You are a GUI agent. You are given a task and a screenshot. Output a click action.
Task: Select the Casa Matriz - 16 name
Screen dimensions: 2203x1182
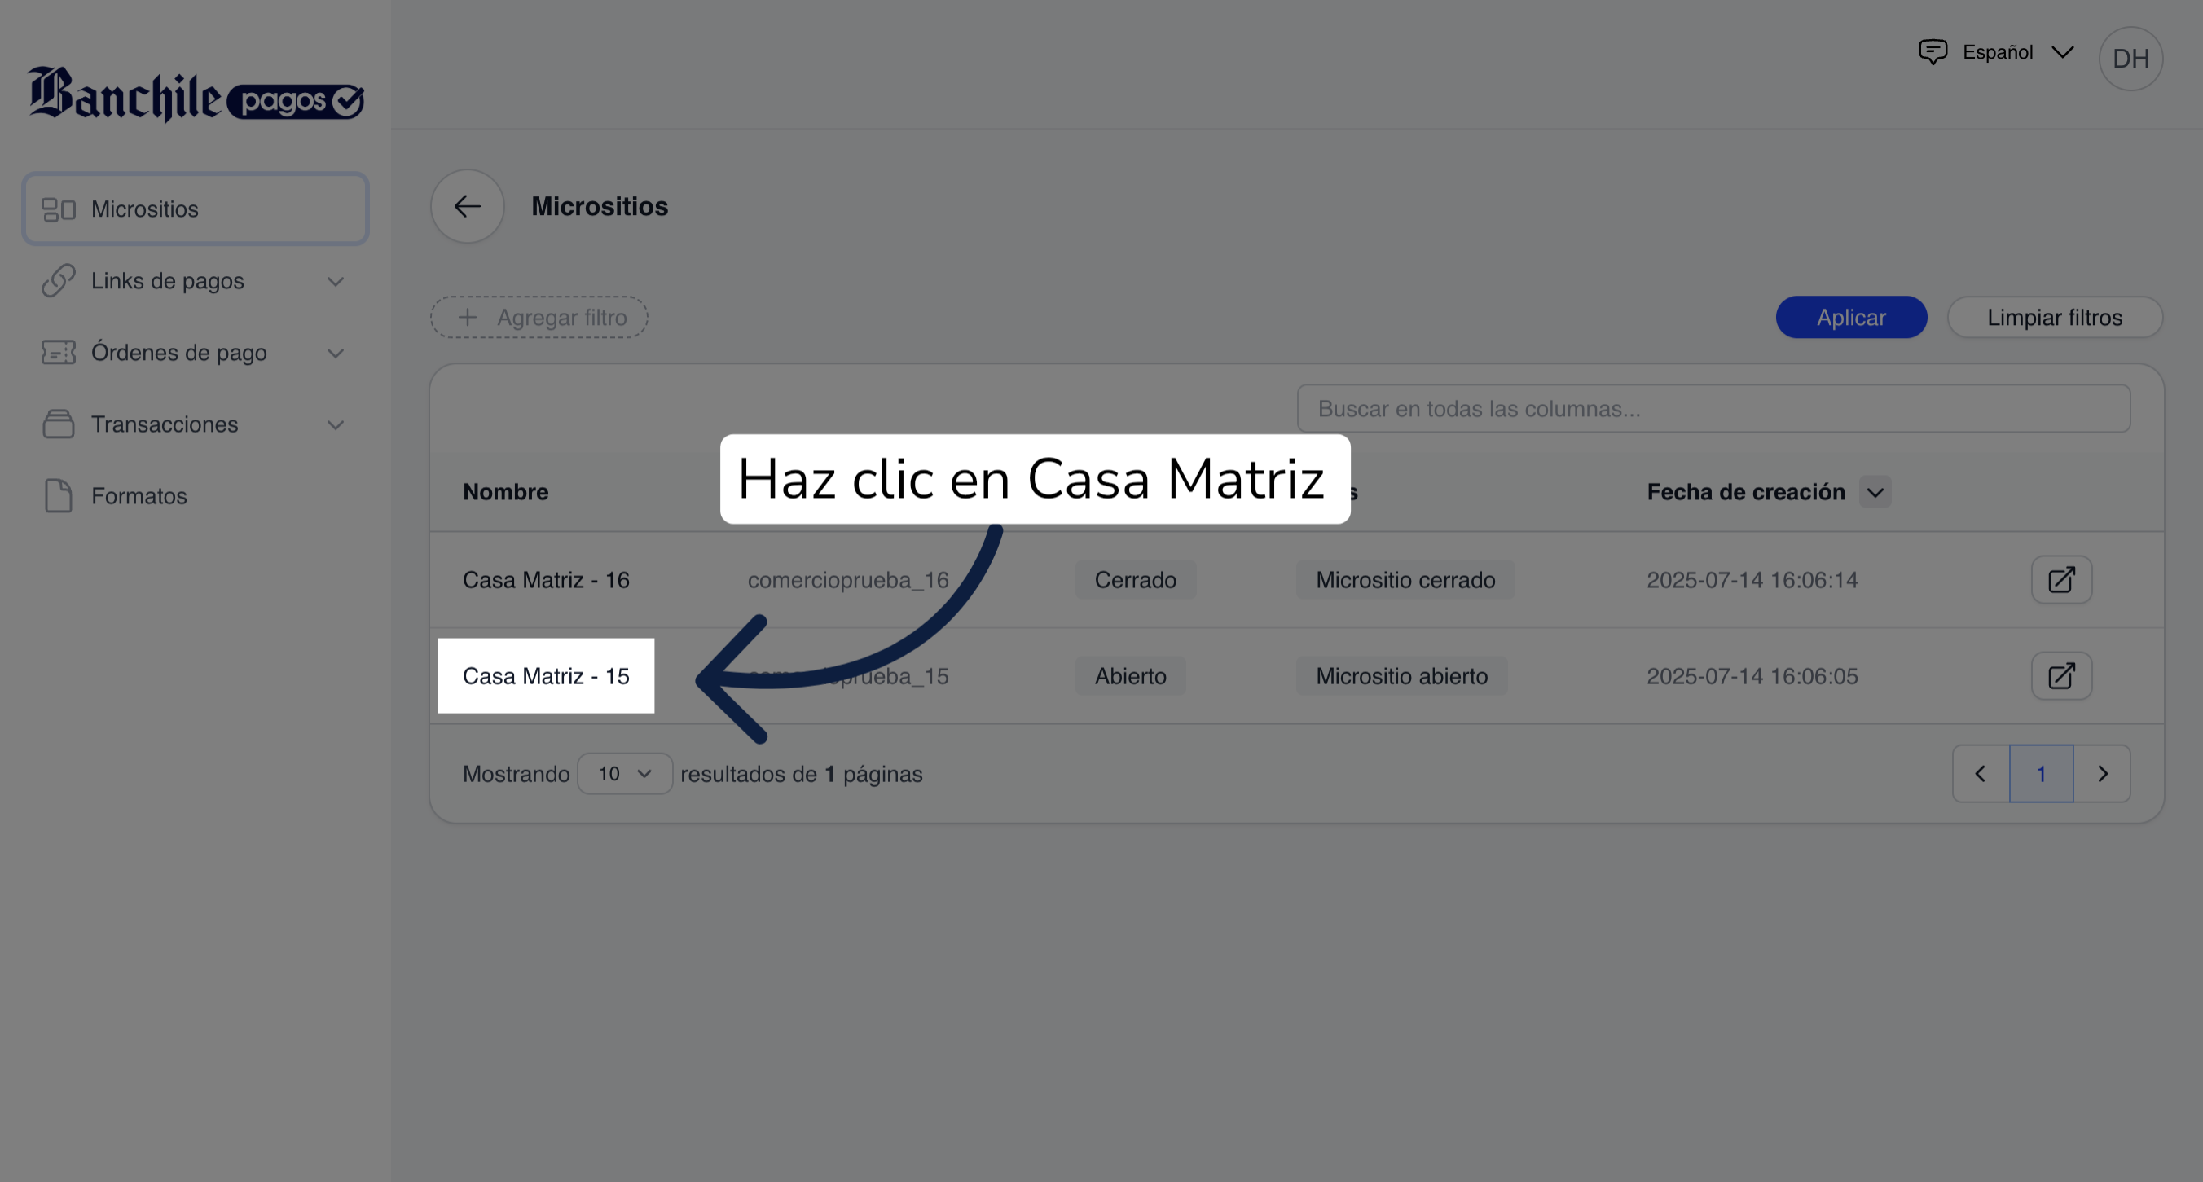coord(547,580)
